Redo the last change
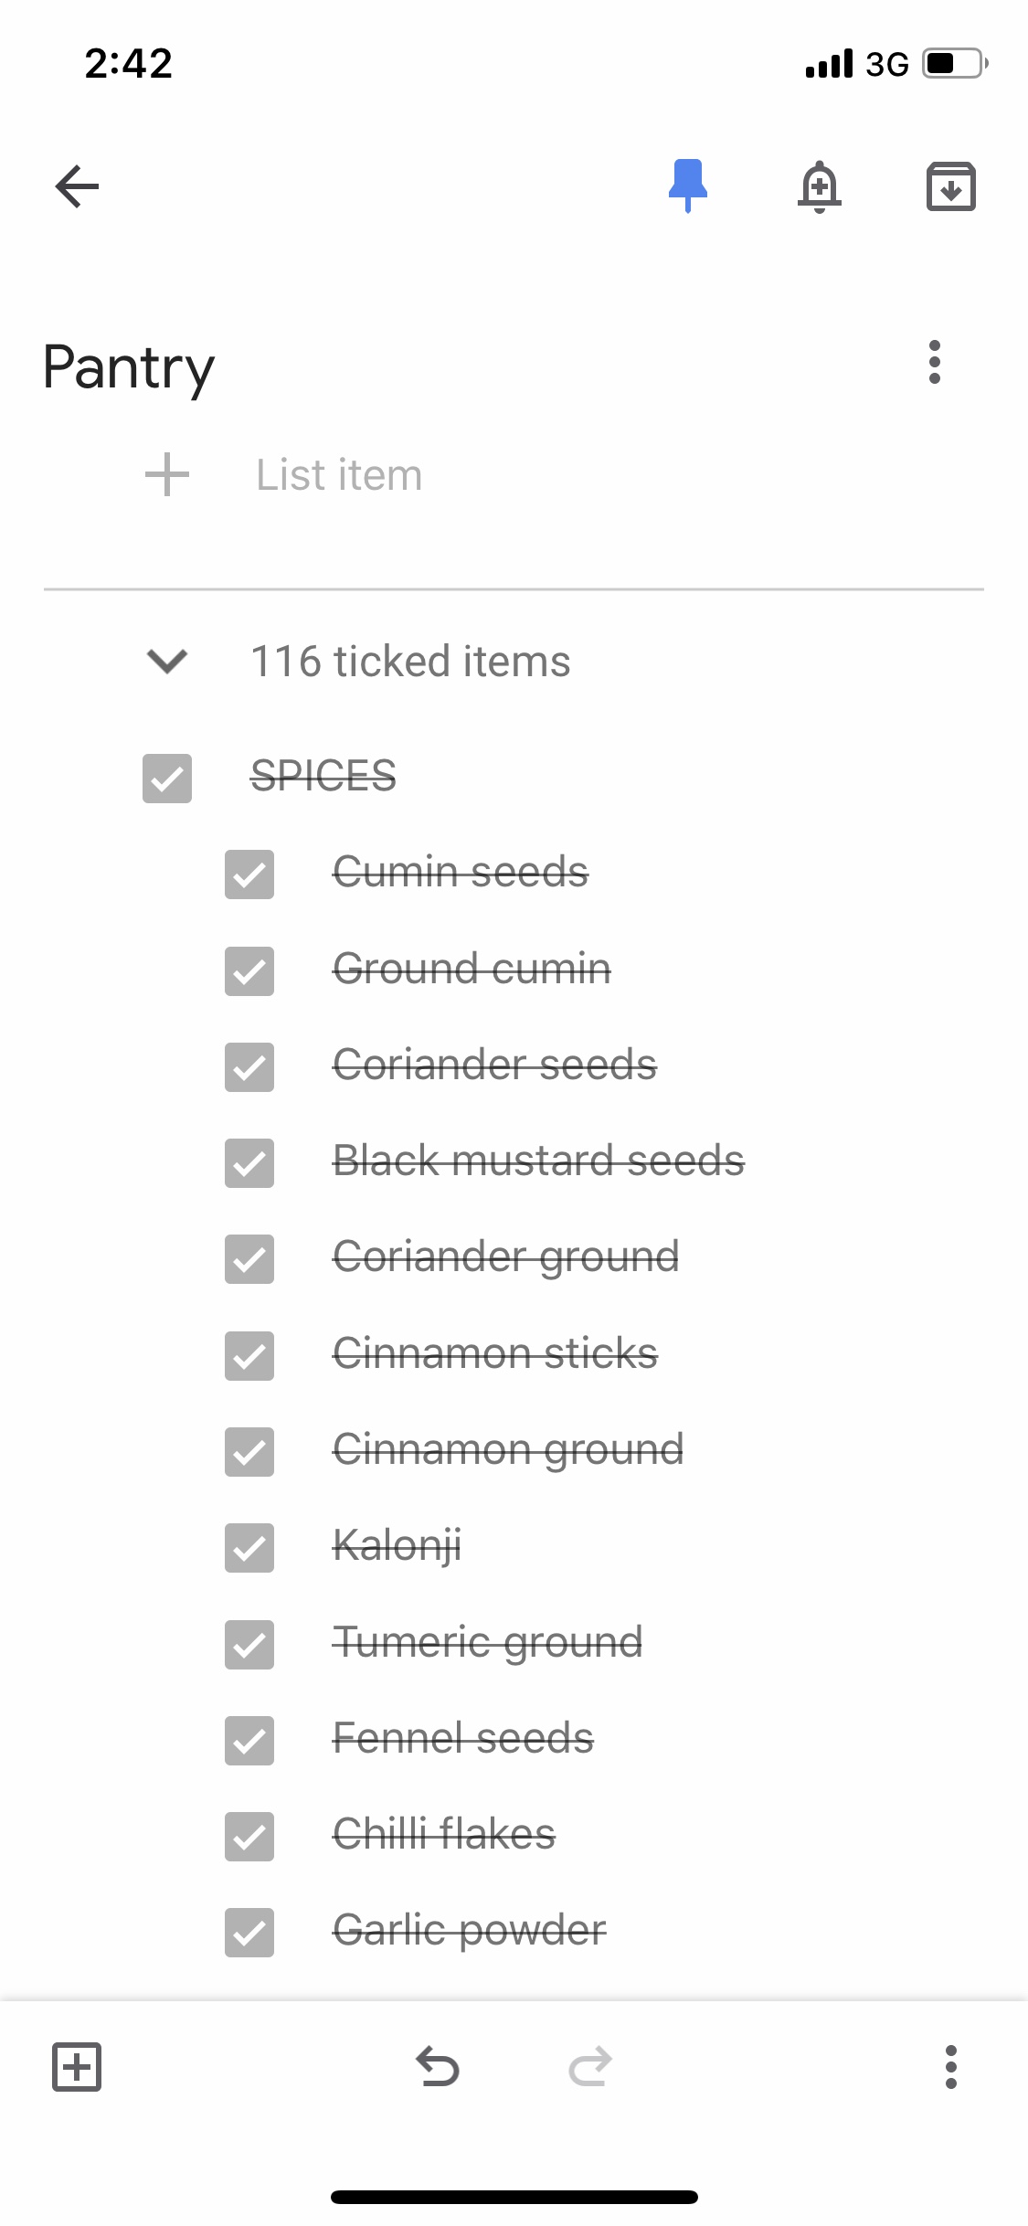The height and width of the screenshot is (2226, 1028). (x=589, y=2067)
